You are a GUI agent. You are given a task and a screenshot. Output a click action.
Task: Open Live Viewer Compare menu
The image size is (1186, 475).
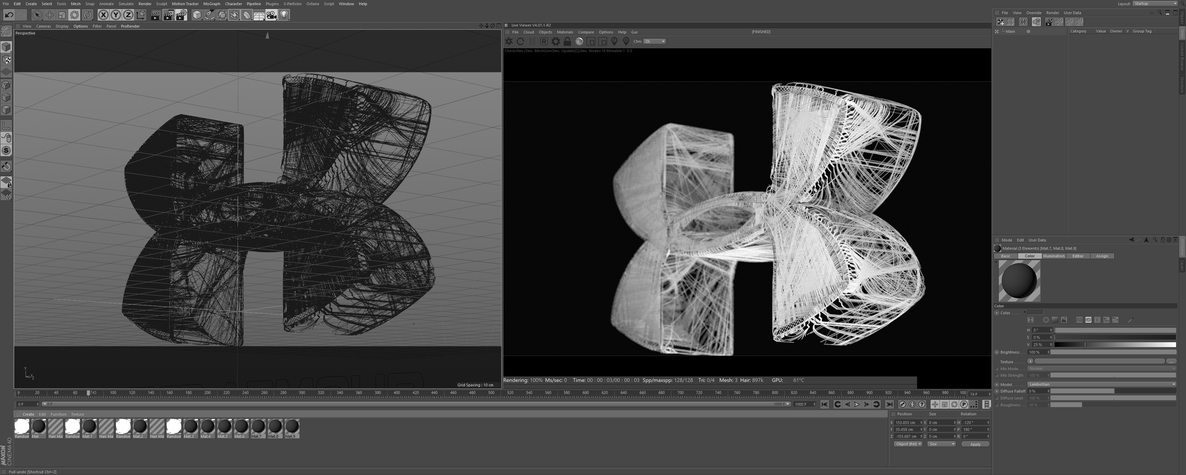(x=586, y=32)
